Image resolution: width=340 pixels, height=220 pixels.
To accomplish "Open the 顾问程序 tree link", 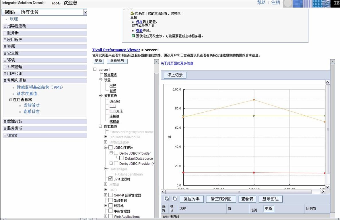I will tap(110, 75).
